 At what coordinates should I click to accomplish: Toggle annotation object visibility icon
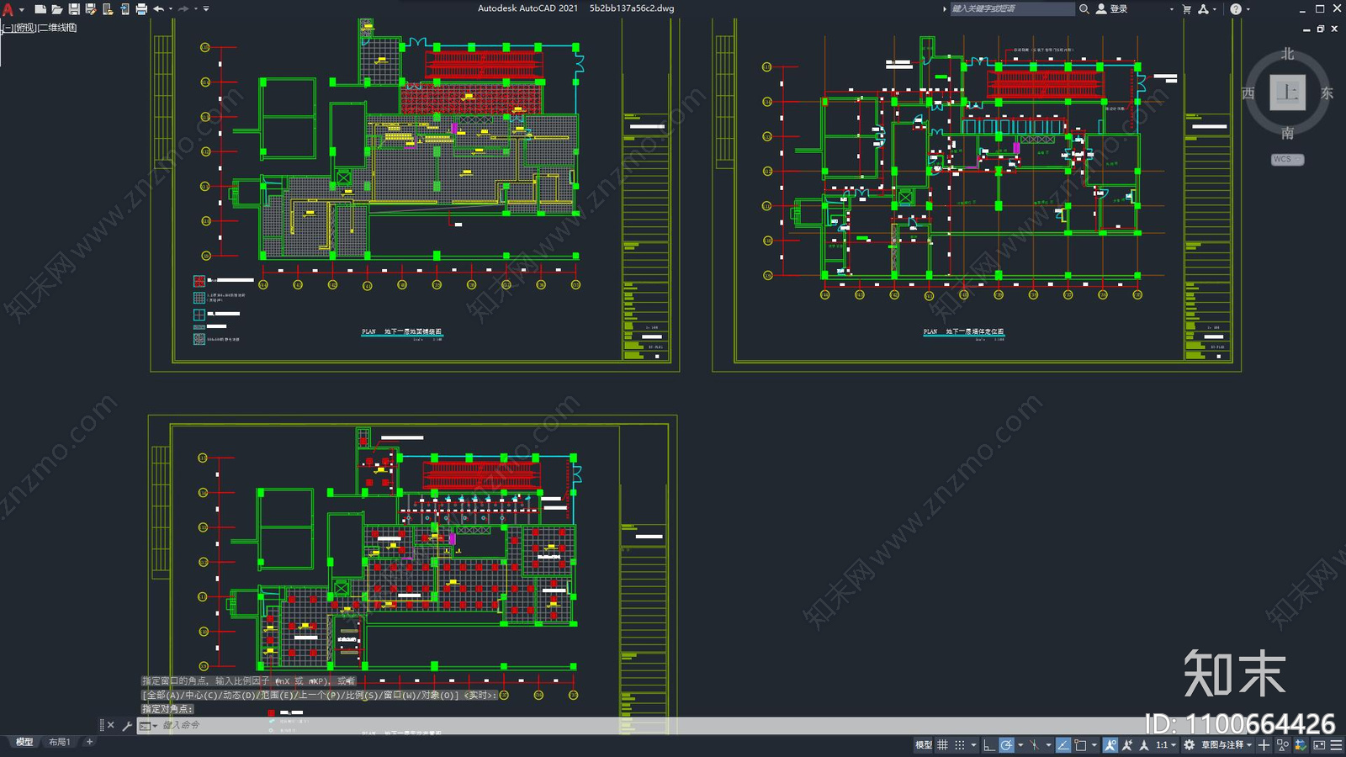point(1110,745)
